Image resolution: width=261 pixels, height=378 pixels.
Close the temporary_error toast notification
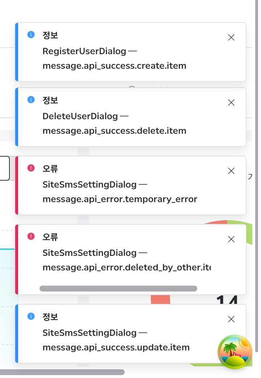click(231, 171)
